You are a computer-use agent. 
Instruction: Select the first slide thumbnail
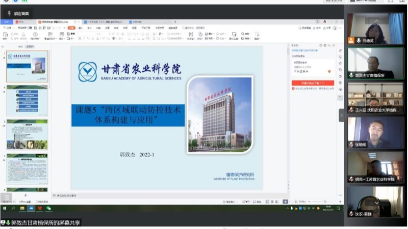(x=27, y=66)
